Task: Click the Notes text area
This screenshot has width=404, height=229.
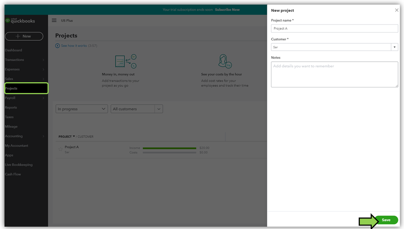Action: tap(334, 75)
